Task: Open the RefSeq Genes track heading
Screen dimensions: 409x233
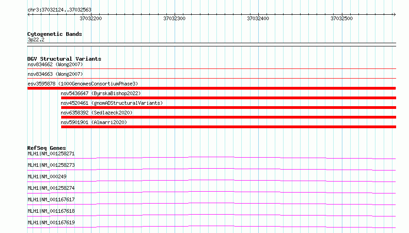Action: (46, 148)
